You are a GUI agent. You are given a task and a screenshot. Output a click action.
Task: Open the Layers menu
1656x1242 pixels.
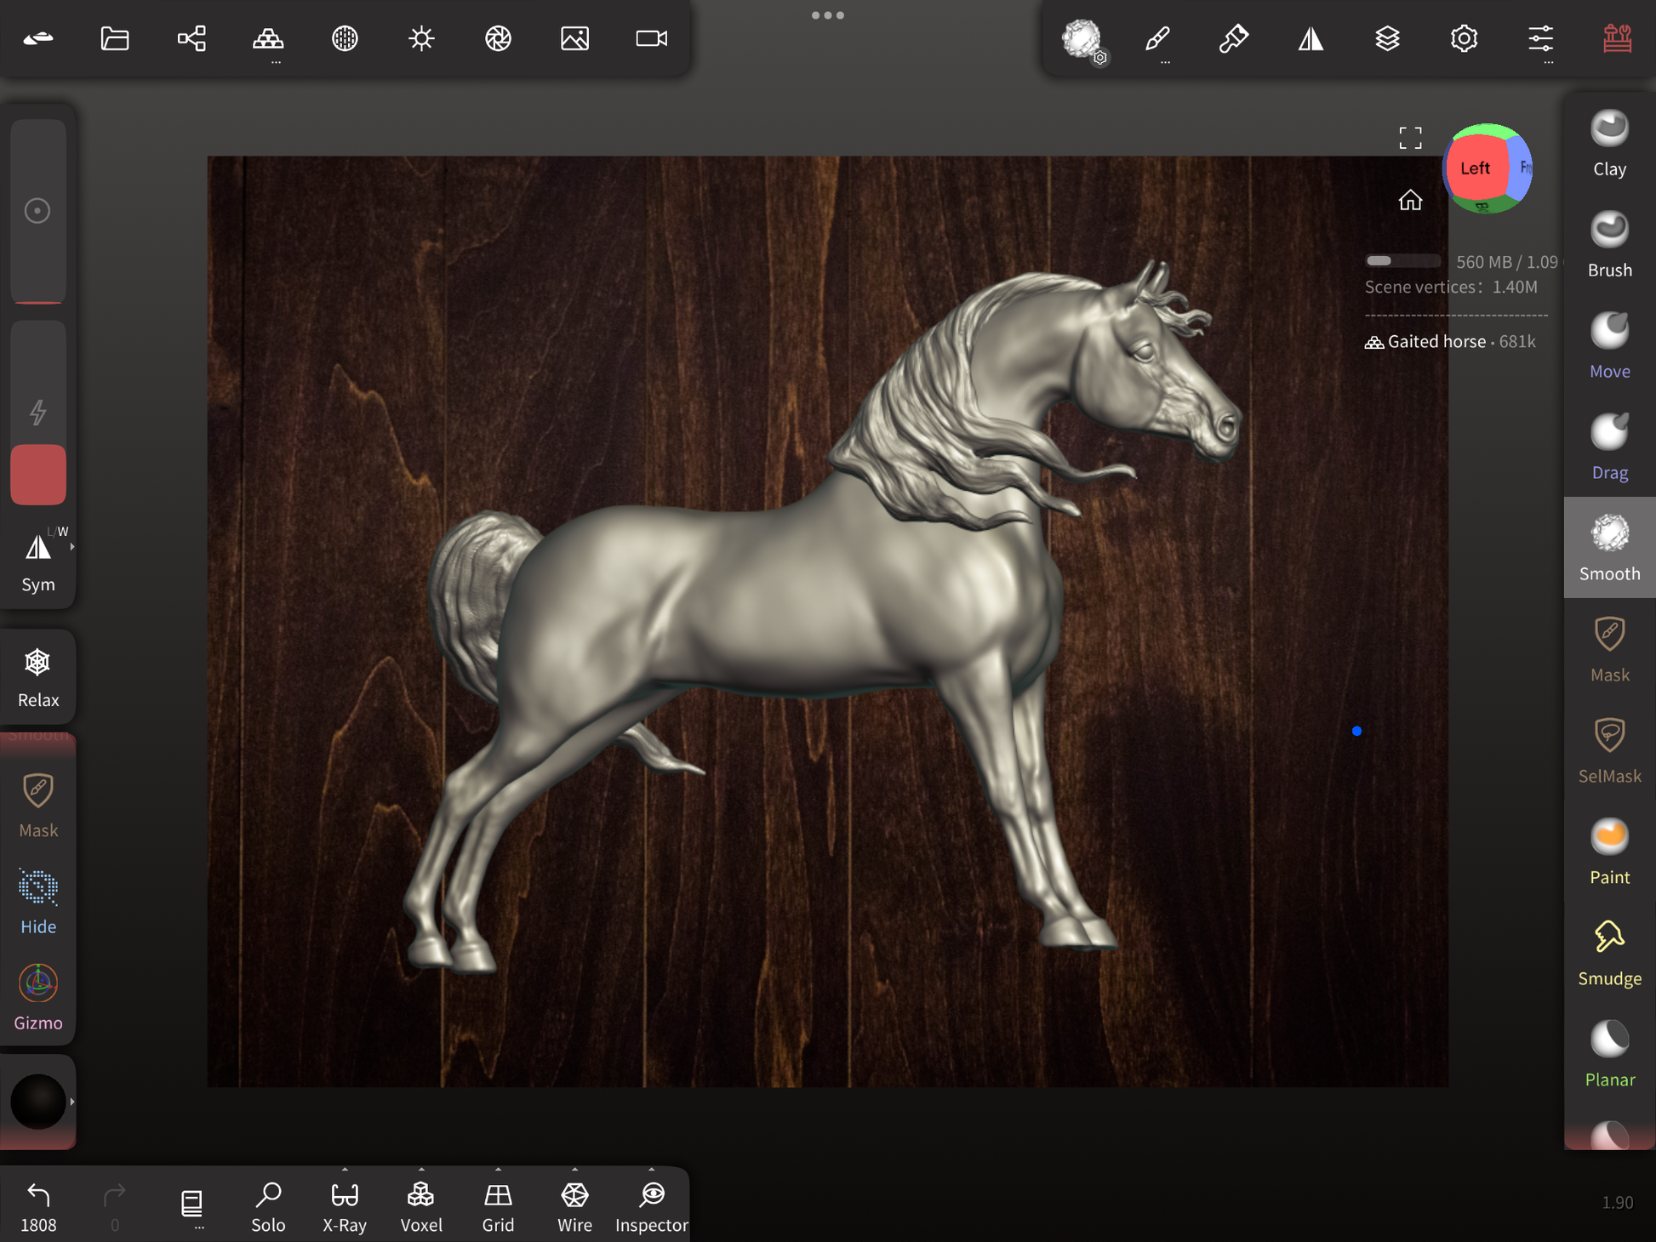point(1387,38)
